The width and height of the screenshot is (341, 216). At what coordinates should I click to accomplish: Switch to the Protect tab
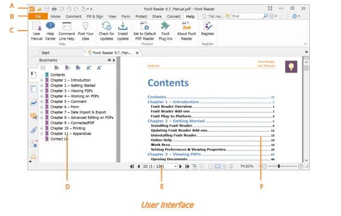(141, 16)
